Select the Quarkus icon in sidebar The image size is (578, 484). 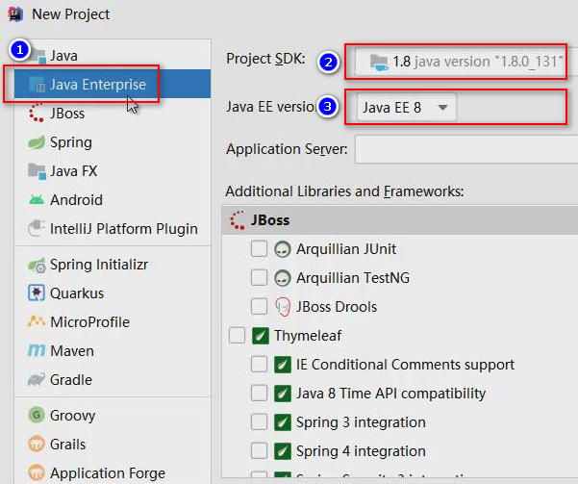coord(37,293)
